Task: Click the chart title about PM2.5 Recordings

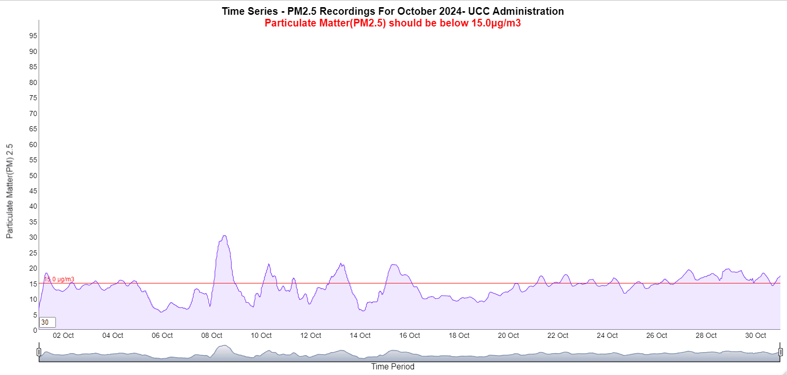Action: (392, 11)
